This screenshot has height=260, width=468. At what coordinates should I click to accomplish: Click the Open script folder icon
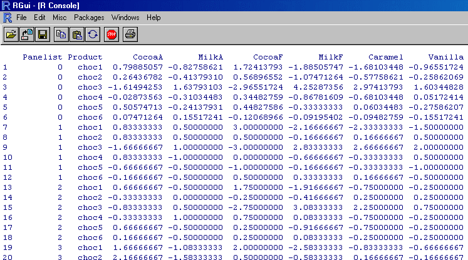point(11,34)
